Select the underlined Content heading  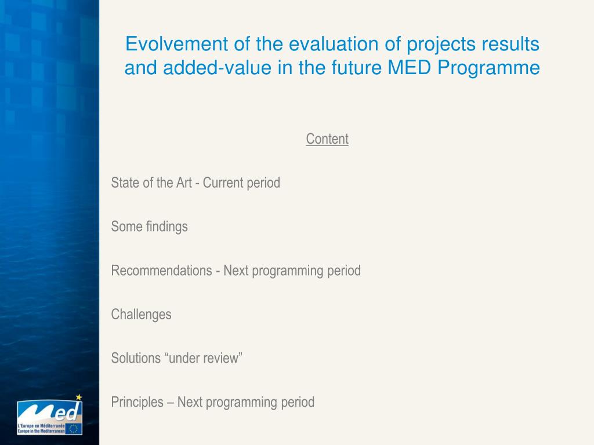pyautogui.click(x=327, y=139)
